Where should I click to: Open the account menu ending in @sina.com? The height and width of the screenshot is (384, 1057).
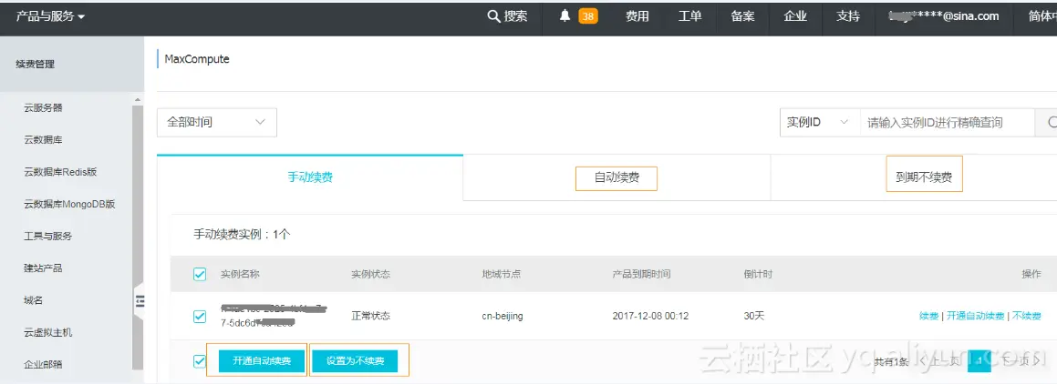click(944, 16)
